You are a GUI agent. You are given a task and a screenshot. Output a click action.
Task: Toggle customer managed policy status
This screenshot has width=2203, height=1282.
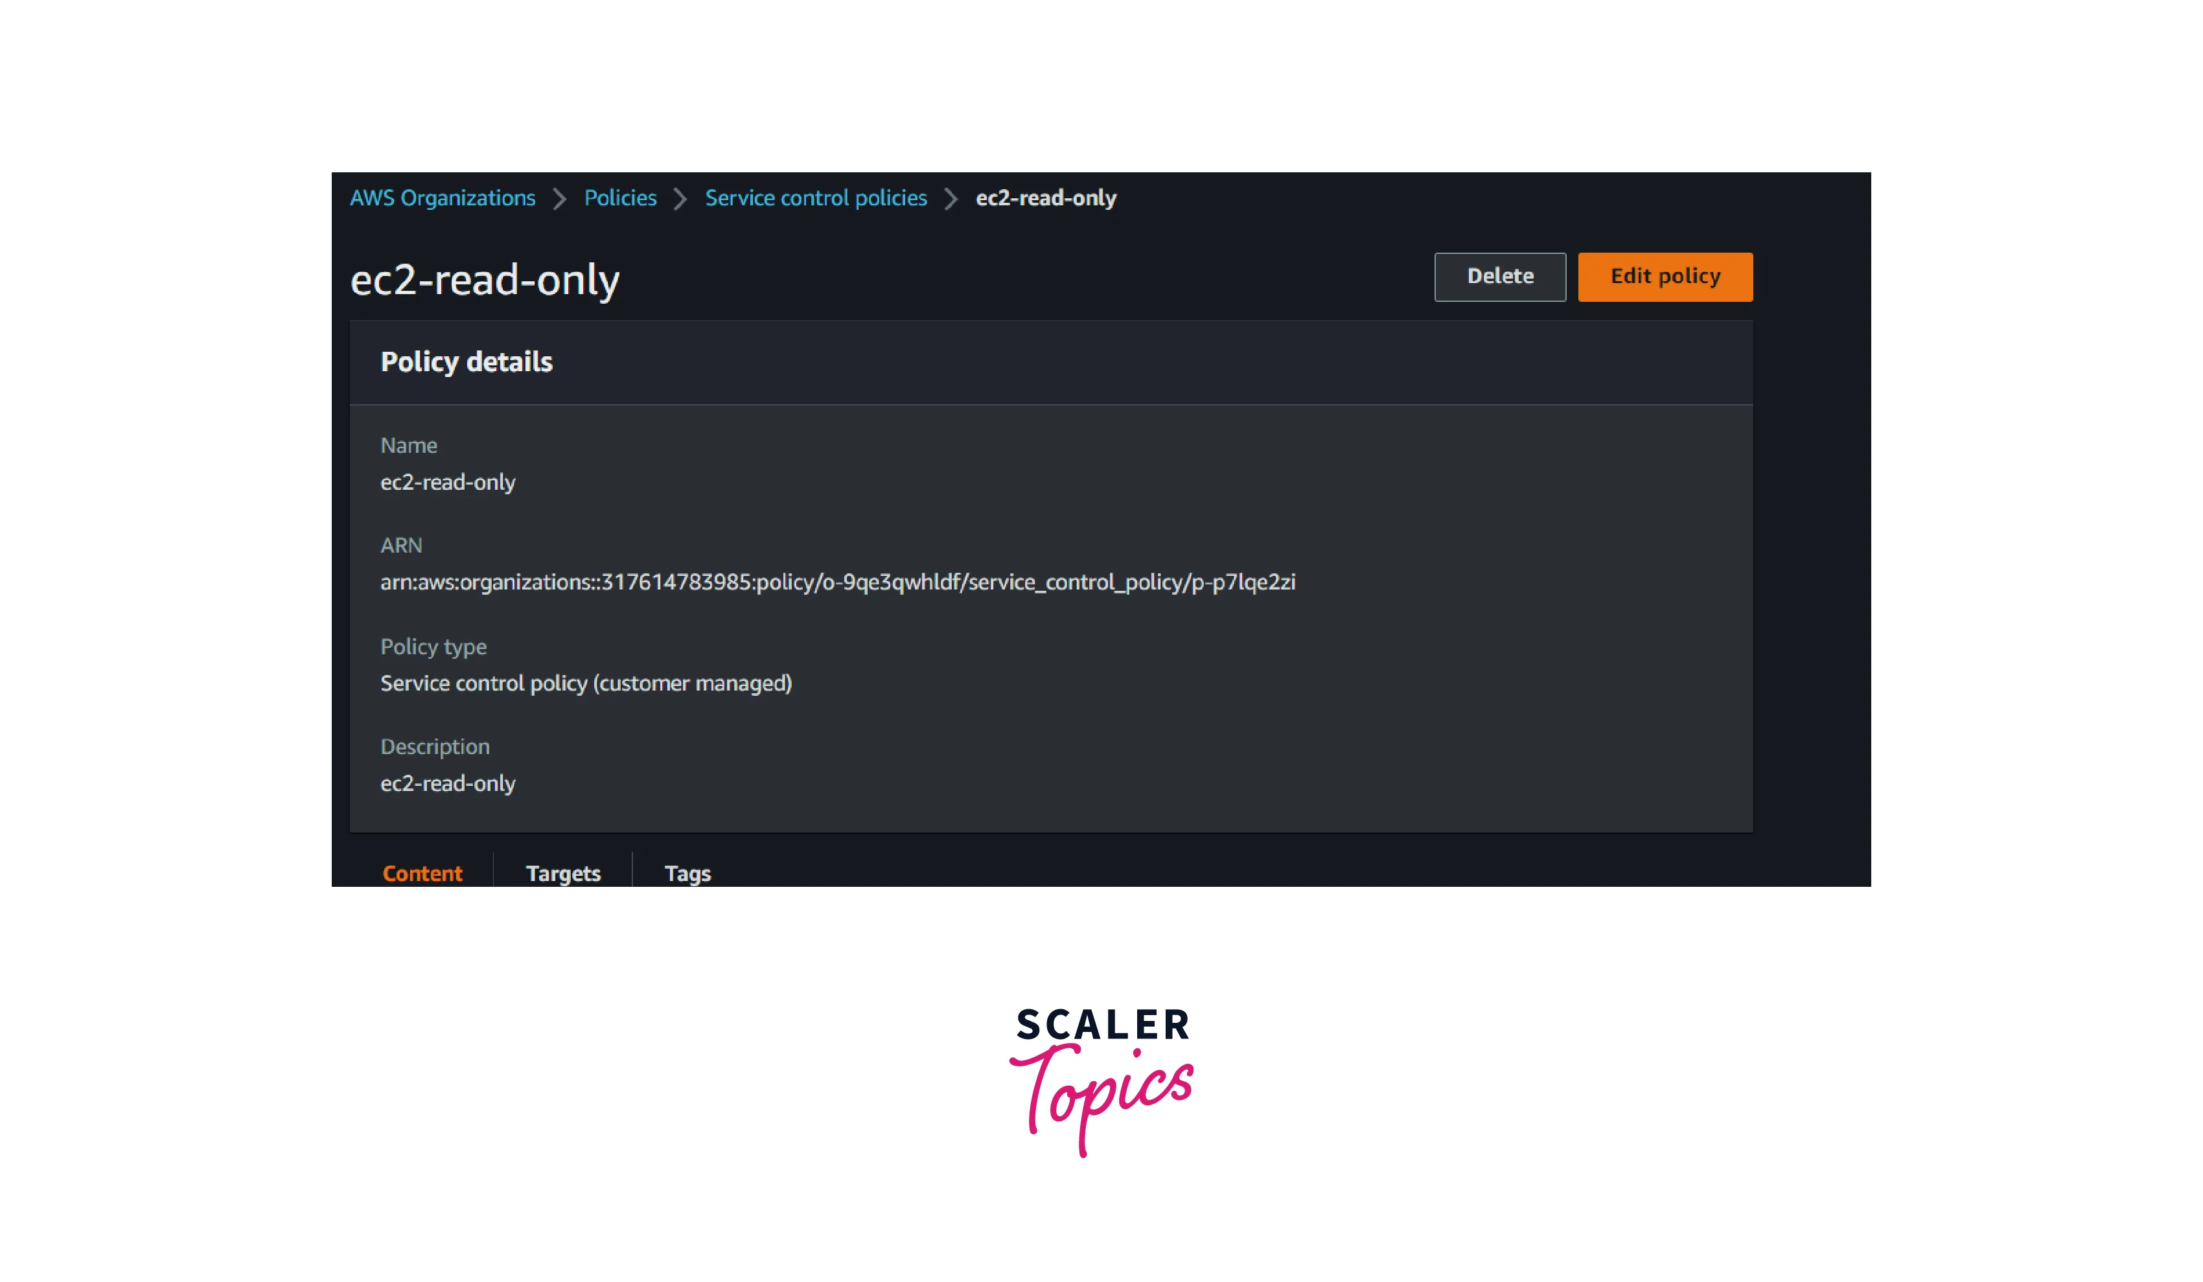coord(586,682)
